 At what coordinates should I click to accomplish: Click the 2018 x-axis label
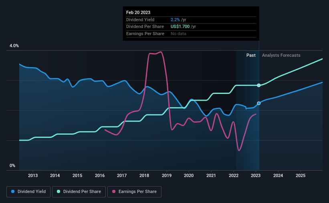point(144,175)
